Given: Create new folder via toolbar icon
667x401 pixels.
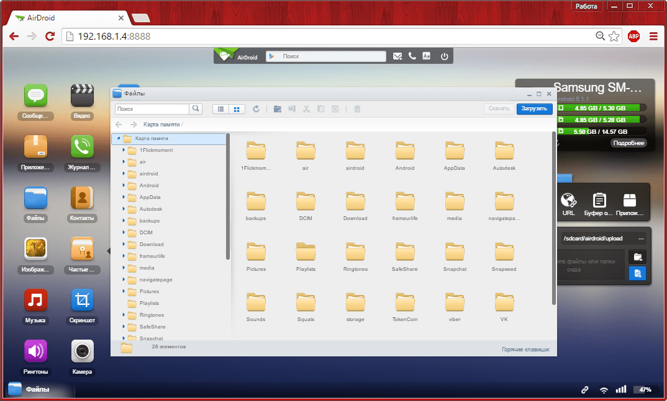Looking at the screenshot, I should click(278, 109).
